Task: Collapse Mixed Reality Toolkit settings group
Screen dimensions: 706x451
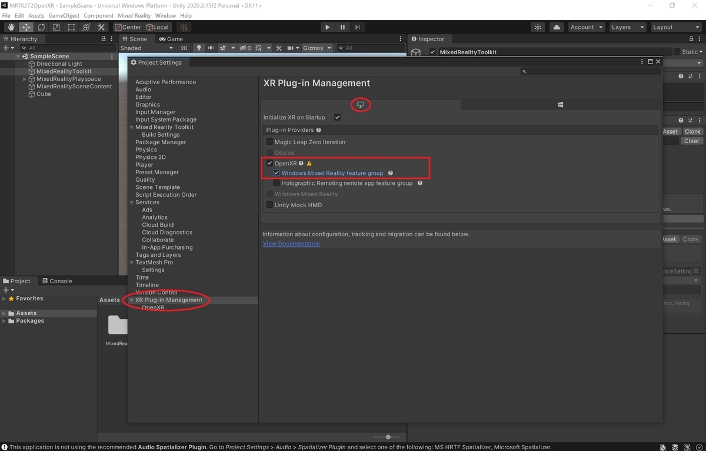Action: click(131, 127)
